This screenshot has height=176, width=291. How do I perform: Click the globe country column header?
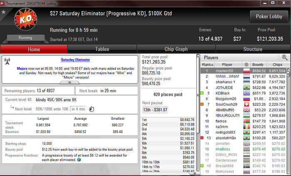(246, 64)
